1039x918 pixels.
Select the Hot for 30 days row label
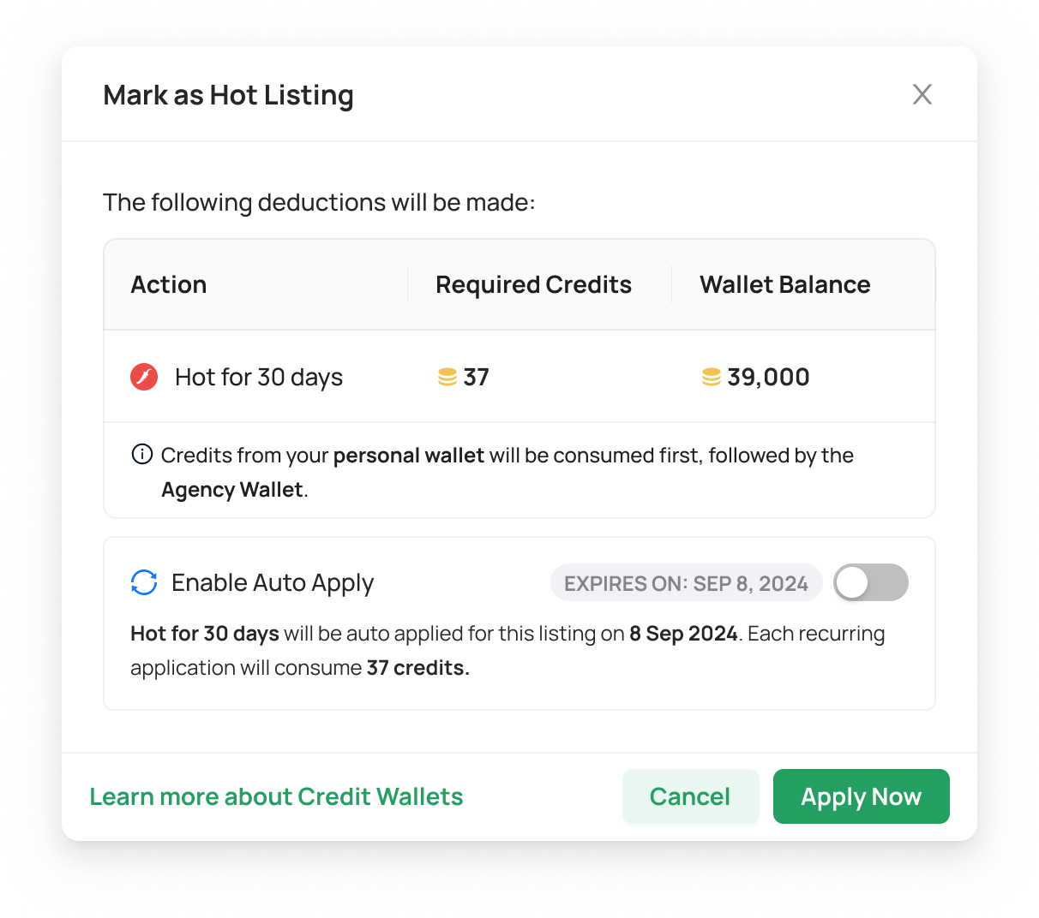259,377
